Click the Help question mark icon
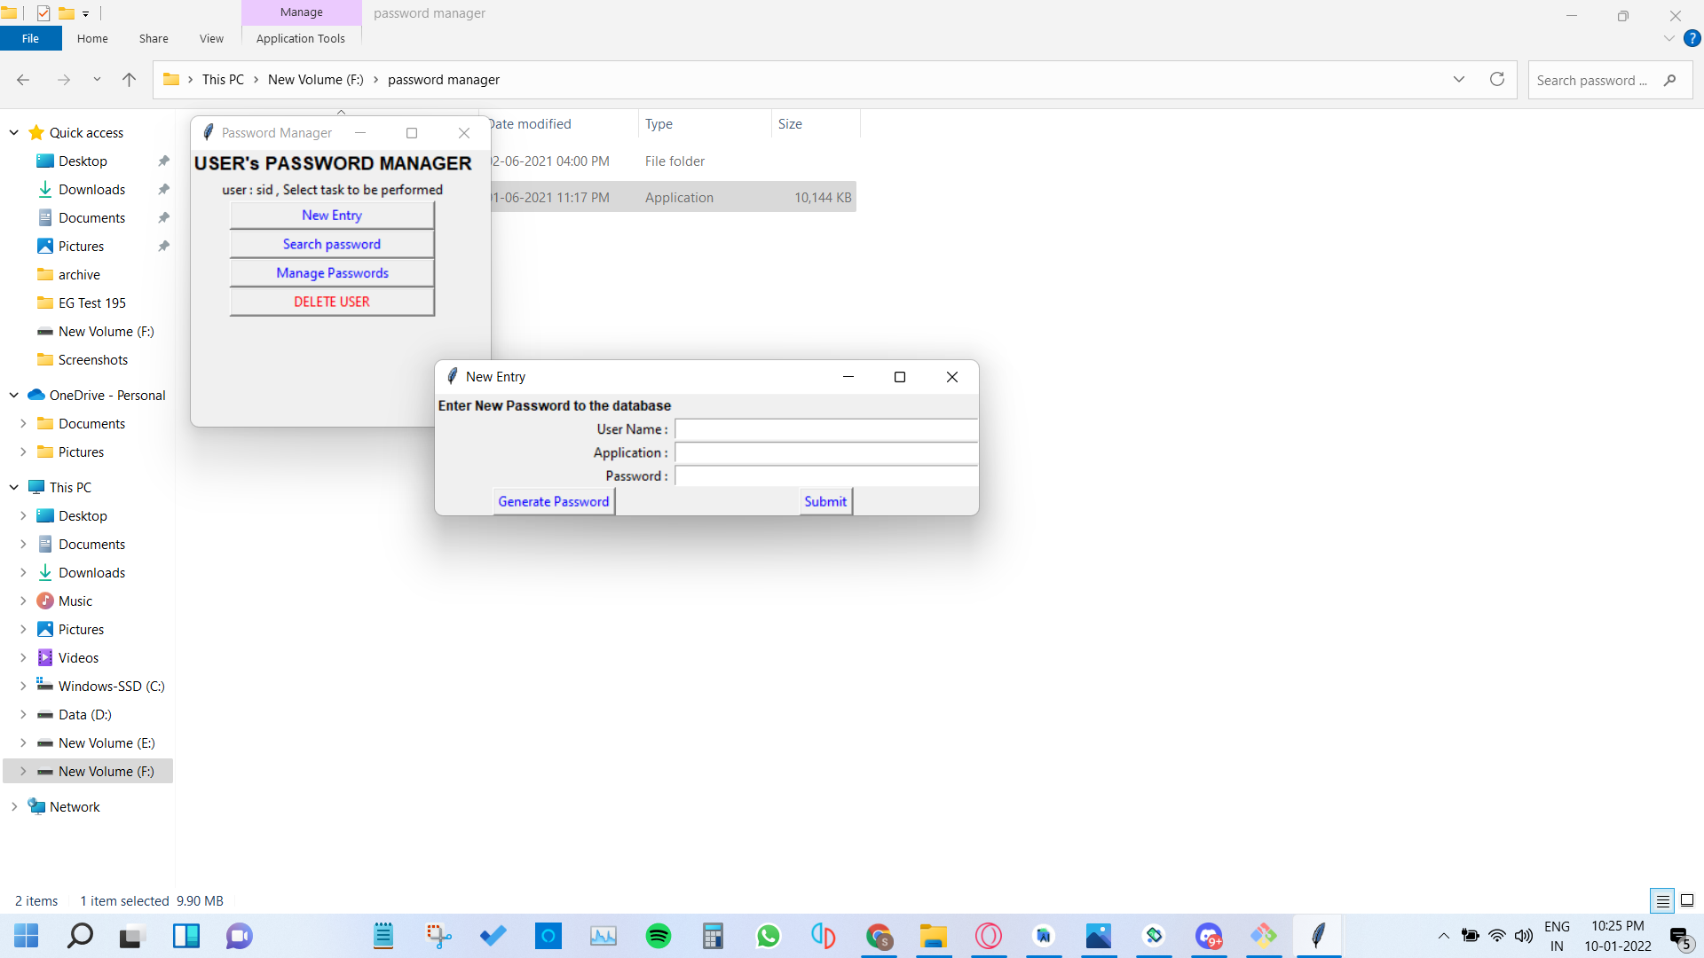The width and height of the screenshot is (1704, 958). click(1692, 38)
